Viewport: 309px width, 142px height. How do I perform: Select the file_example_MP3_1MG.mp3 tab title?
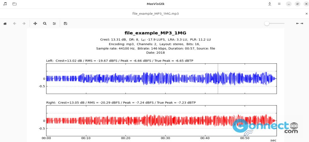pos(155,14)
